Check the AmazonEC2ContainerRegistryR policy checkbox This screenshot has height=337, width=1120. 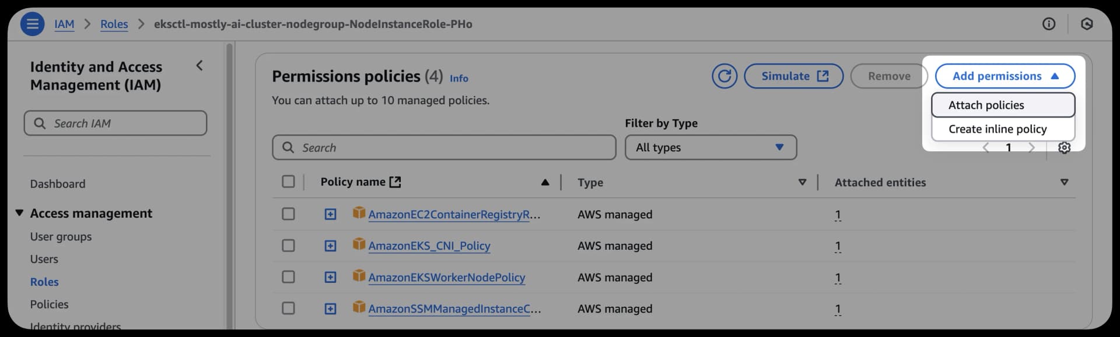click(288, 214)
